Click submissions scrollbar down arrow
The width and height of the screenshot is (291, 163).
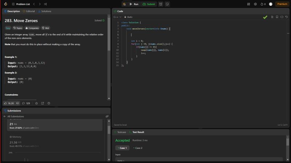point(109,160)
